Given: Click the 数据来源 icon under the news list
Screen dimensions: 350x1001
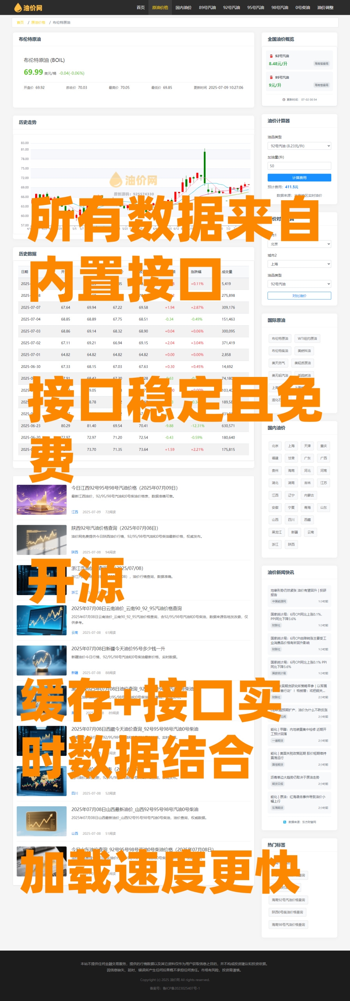Looking at the screenshot, I should (284, 822).
